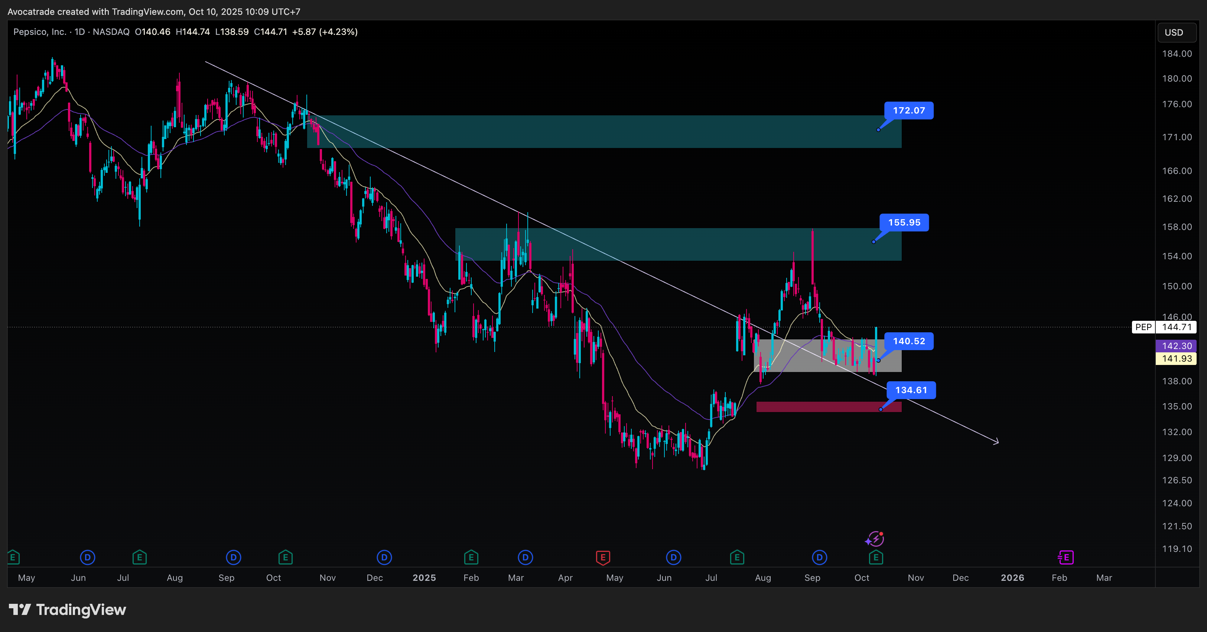
Task: Click the earnings marker near Jul 2025
Action: (737, 557)
